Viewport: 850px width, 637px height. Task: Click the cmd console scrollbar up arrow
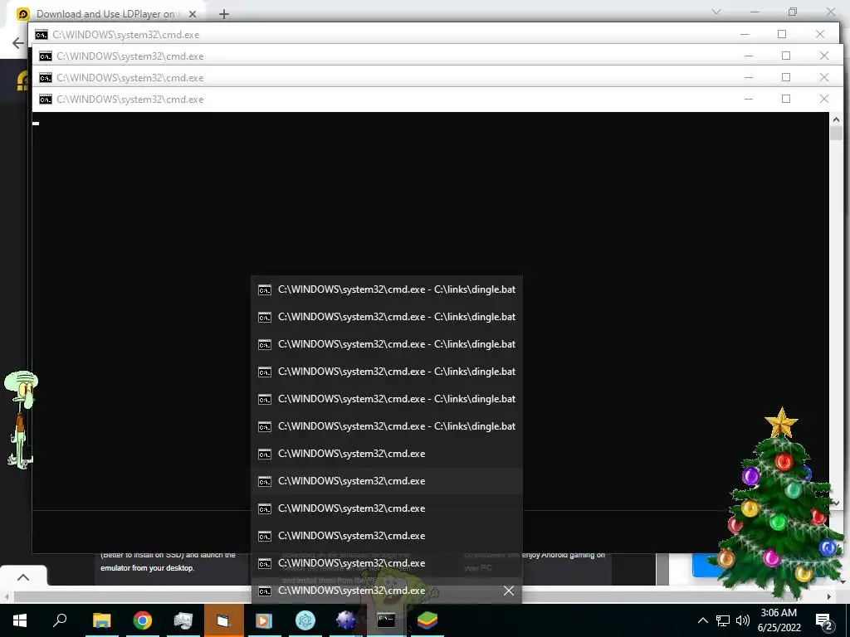835,119
